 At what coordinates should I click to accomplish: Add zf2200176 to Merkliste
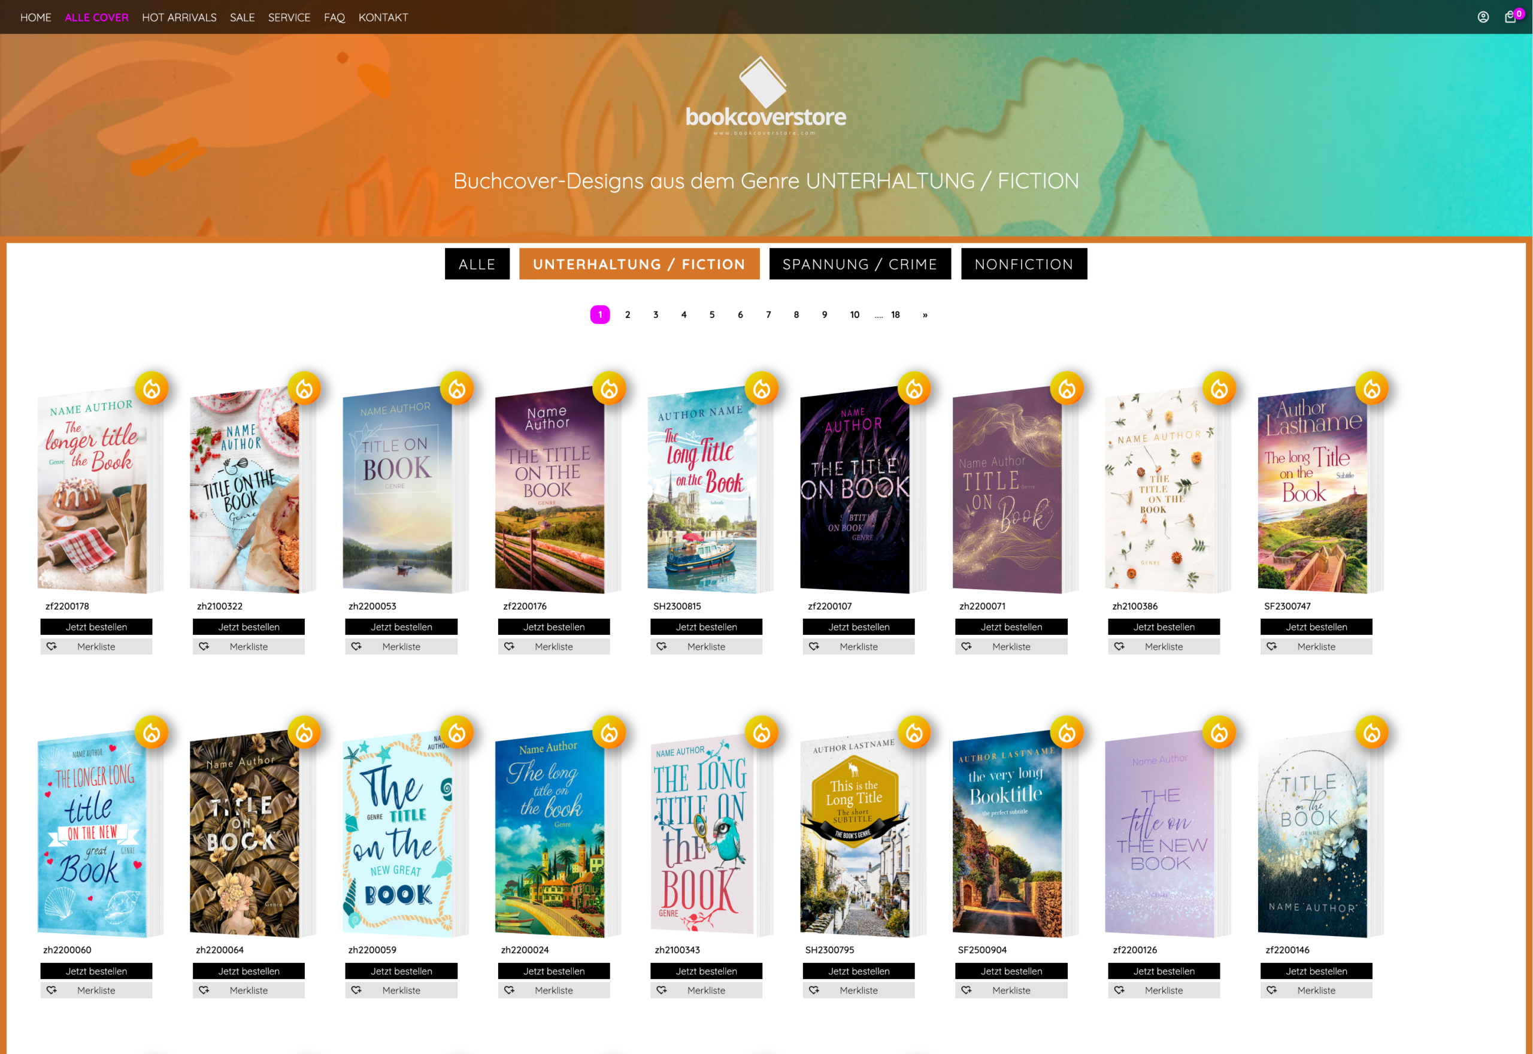coord(553,647)
